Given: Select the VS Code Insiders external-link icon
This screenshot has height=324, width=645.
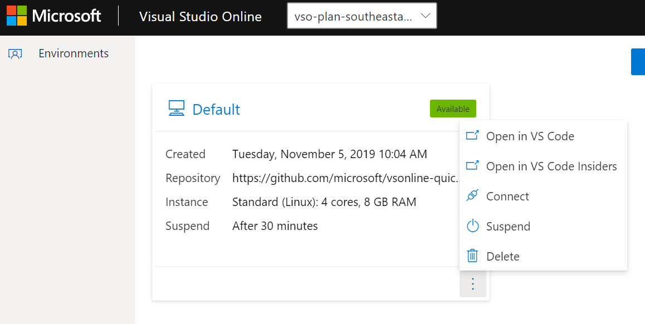Looking at the screenshot, I should pyautogui.click(x=473, y=165).
